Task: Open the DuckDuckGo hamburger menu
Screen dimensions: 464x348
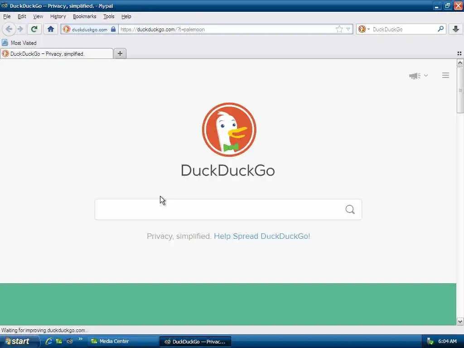Action: pyautogui.click(x=446, y=76)
